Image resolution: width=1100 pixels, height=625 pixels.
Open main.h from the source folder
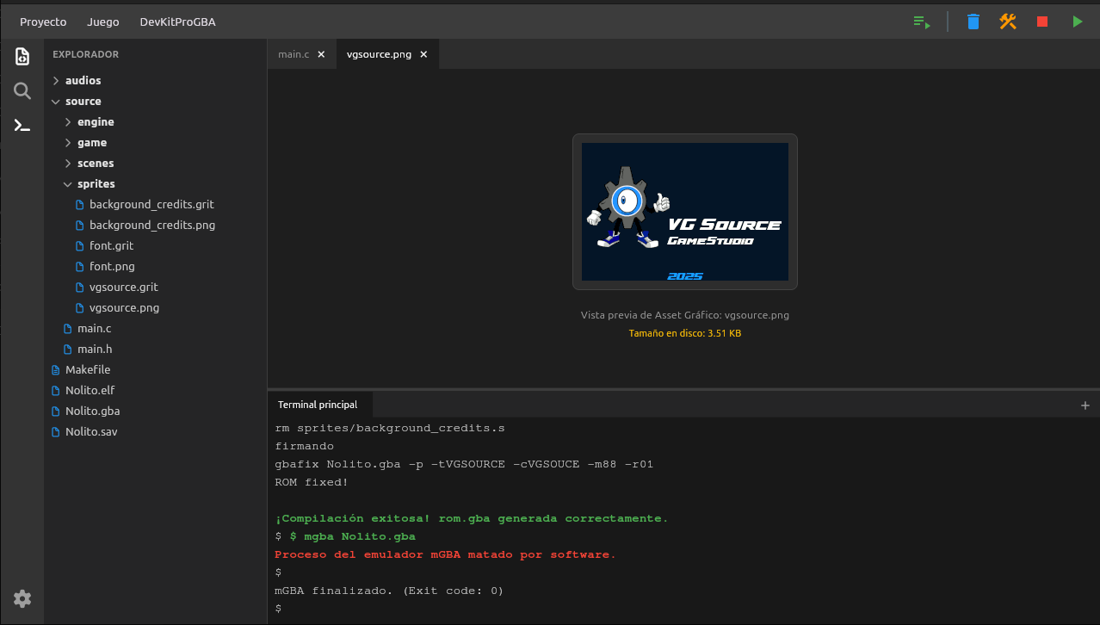95,350
